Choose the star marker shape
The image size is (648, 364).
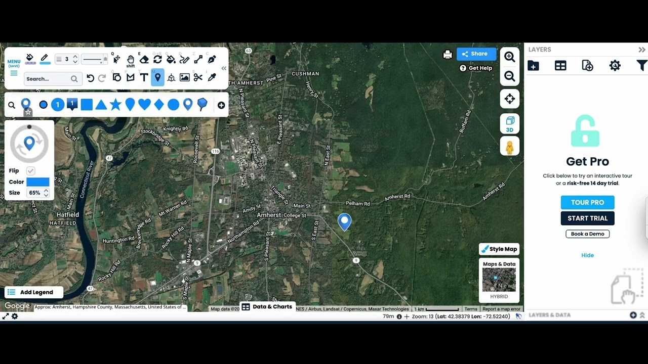click(115, 105)
